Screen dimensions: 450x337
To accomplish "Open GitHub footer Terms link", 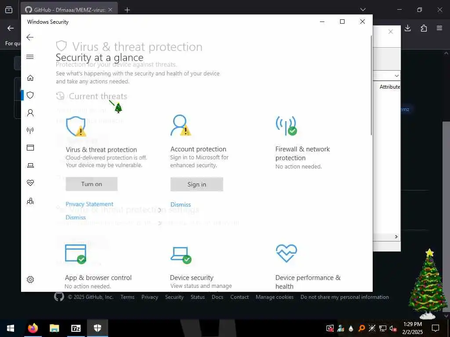I will tap(127, 297).
